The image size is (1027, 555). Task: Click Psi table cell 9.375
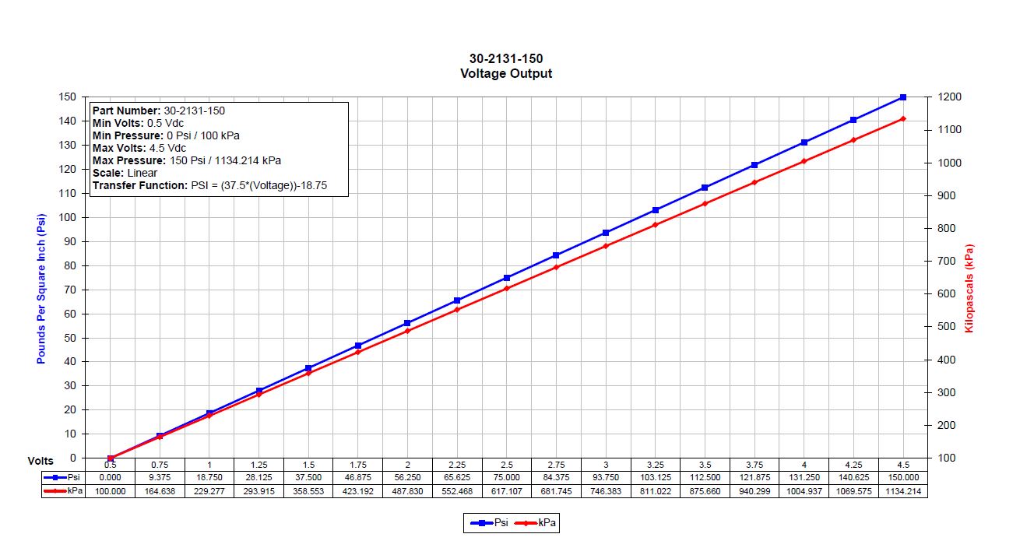160,477
